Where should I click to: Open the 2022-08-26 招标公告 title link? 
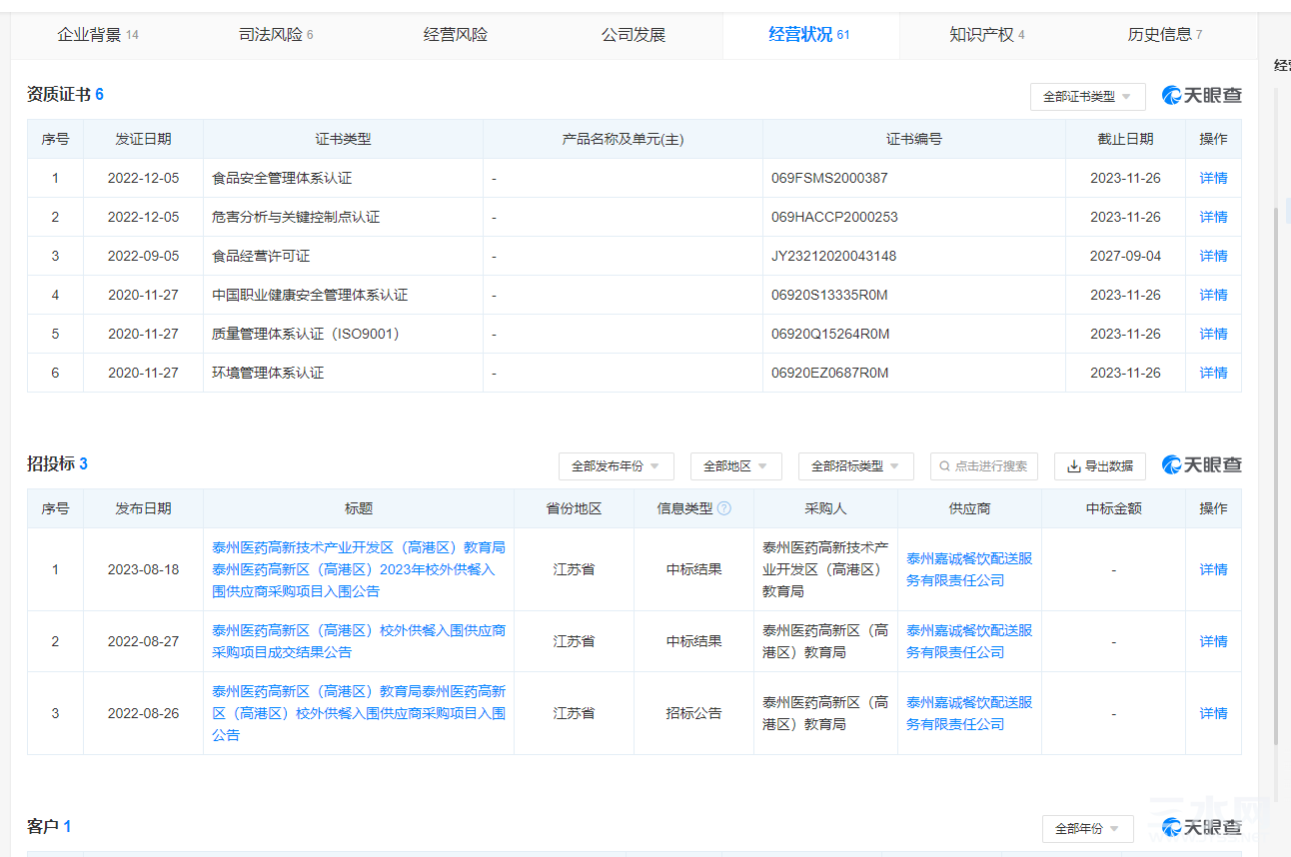359,713
